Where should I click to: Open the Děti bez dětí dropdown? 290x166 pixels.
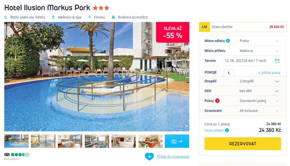(x=260, y=91)
